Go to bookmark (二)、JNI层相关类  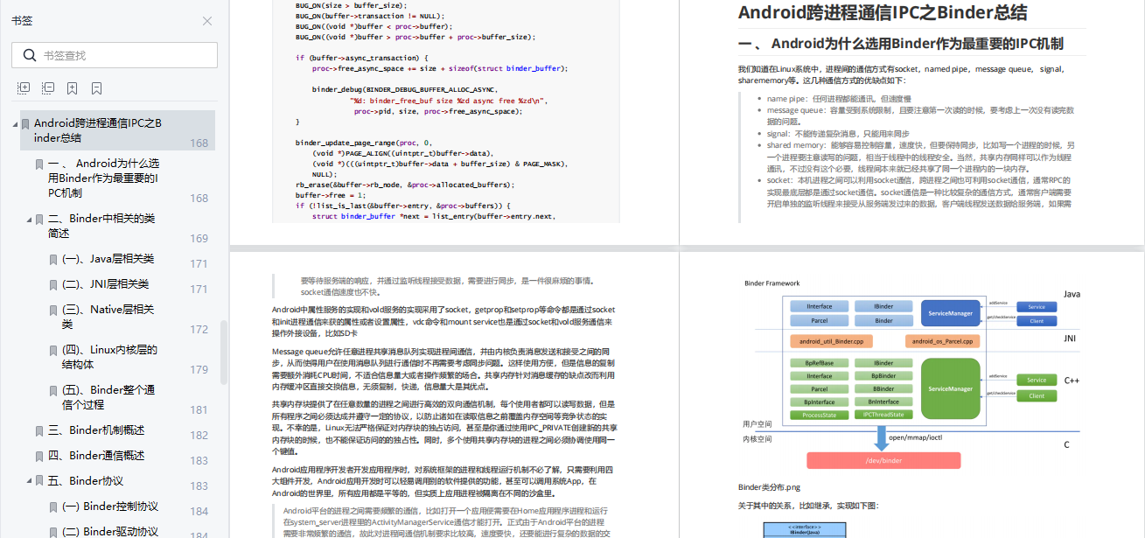[x=106, y=284]
